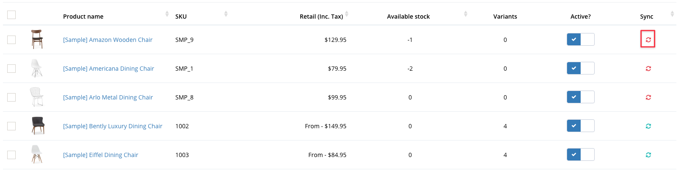This screenshot has width=684, height=171.
Task: Tick the select-all checkbox in header
Action: 11,15
